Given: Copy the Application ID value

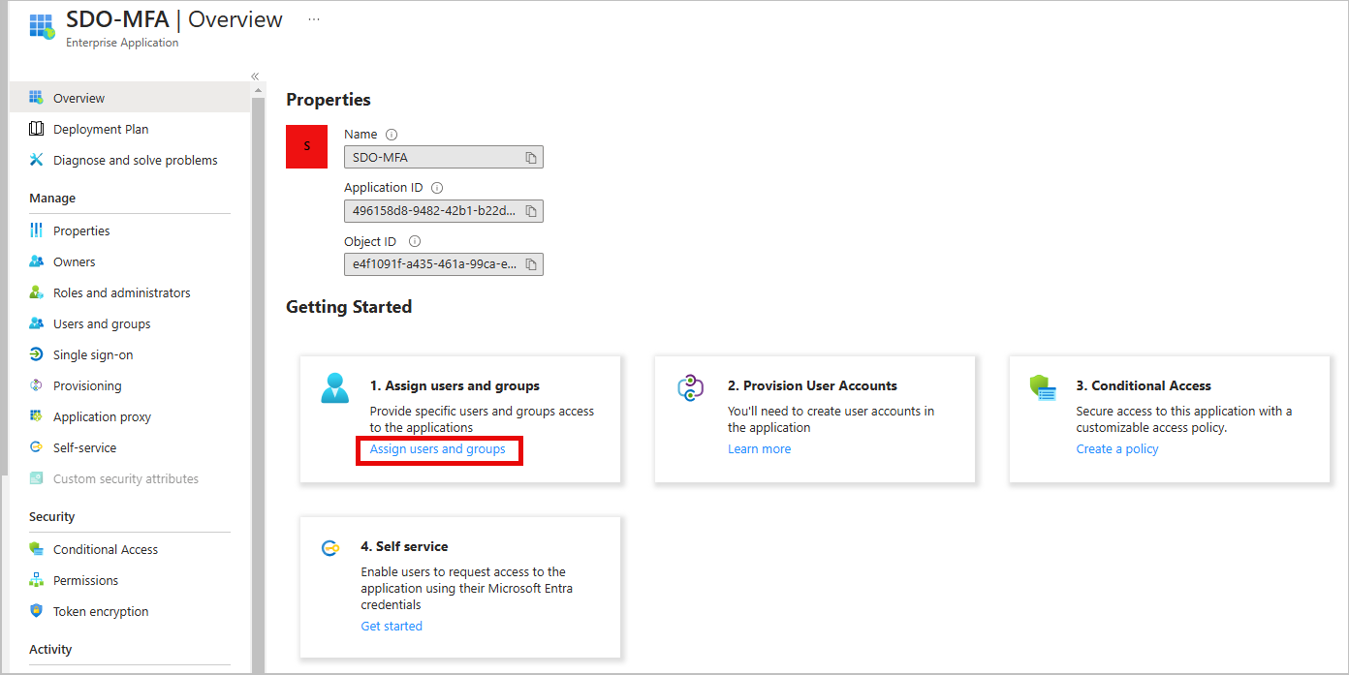Looking at the screenshot, I should click(x=531, y=211).
